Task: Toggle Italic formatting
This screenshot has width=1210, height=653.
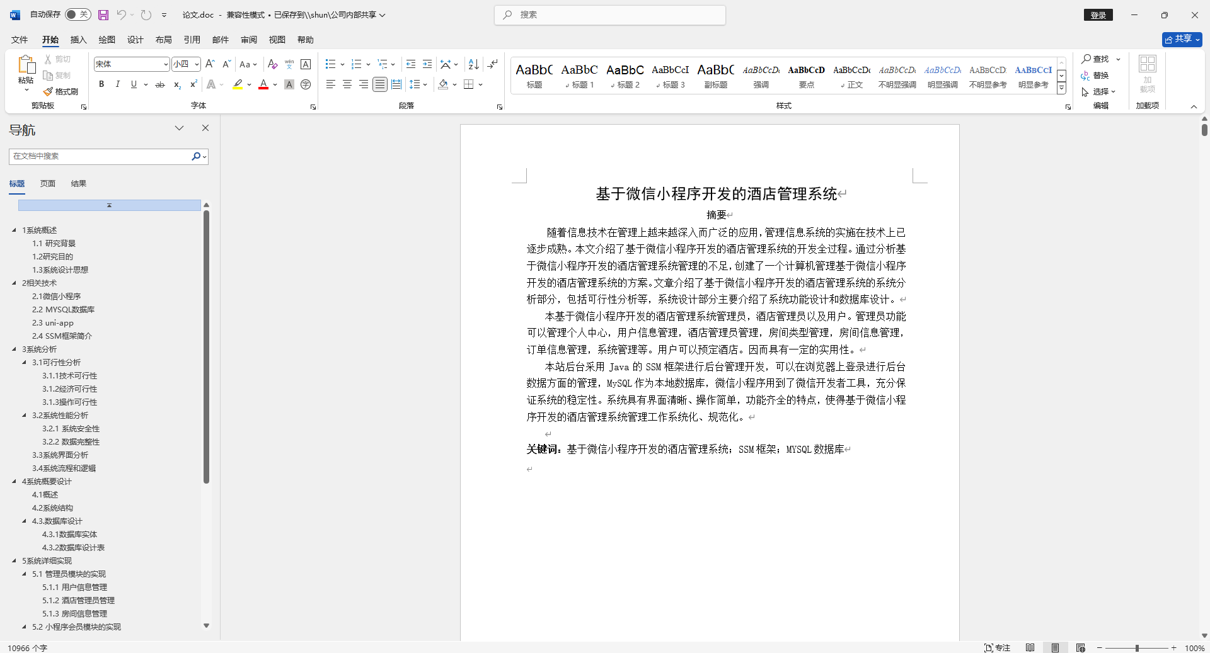Action: point(117,84)
